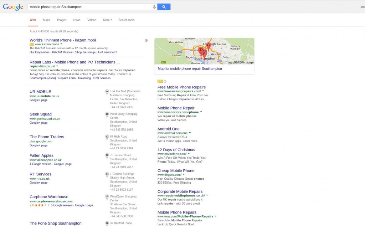Open dropdown arrow next to wow.com URL

tap(216, 216)
